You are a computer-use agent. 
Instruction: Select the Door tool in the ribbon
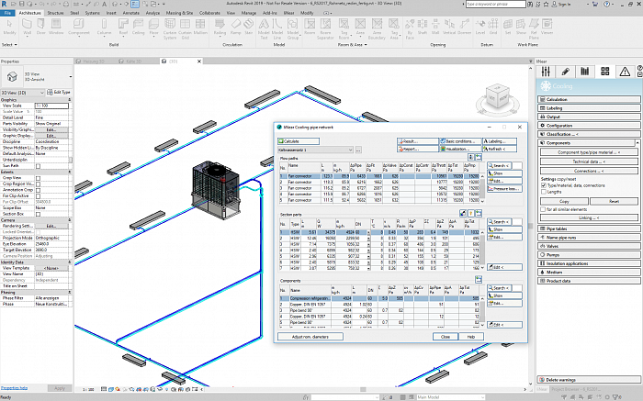click(x=41, y=27)
